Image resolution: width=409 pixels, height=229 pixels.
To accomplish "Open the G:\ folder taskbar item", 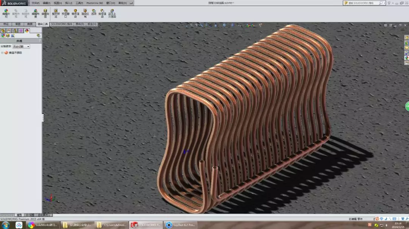I will tap(77, 225).
